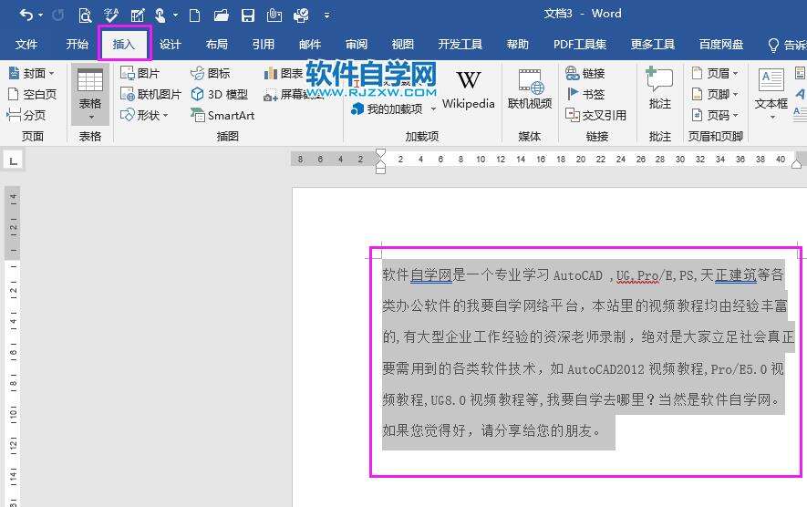
Task: Click the quick print checkmark icon
Action: click(x=301, y=16)
